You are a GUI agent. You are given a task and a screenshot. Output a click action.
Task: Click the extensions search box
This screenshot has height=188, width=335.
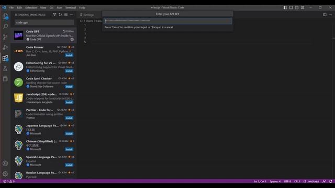[x=44, y=22]
